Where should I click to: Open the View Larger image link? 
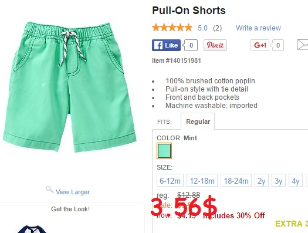pos(73,192)
